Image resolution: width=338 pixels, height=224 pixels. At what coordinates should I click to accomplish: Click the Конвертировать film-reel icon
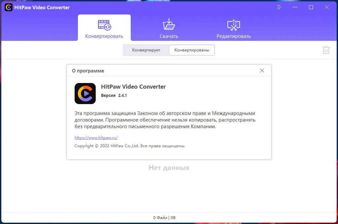pos(104,24)
